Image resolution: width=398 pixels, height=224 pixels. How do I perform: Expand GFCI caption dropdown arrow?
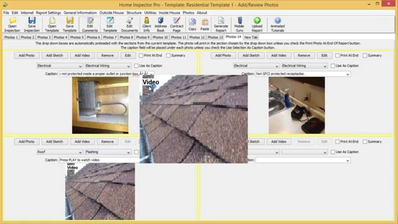point(348,74)
